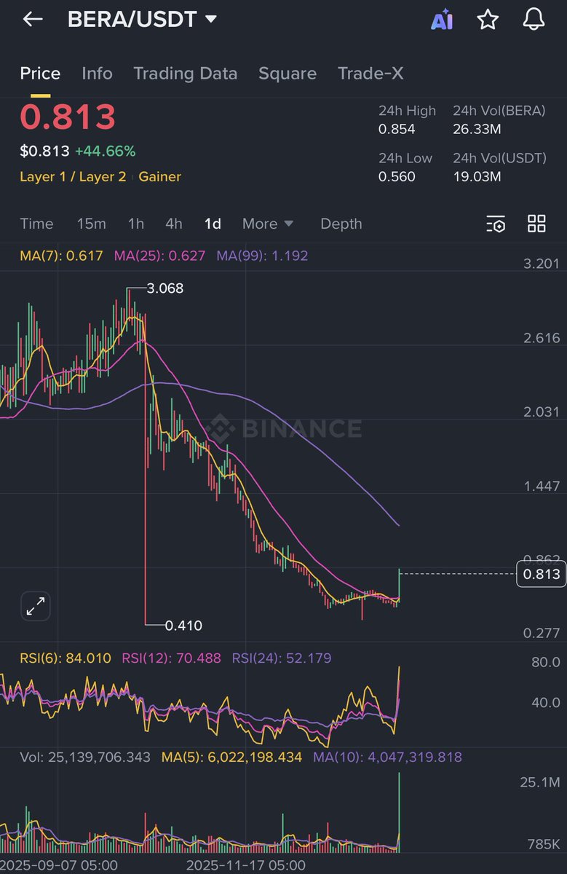Tap the 3.068 high price label
The width and height of the screenshot is (567, 874).
pyautogui.click(x=165, y=288)
